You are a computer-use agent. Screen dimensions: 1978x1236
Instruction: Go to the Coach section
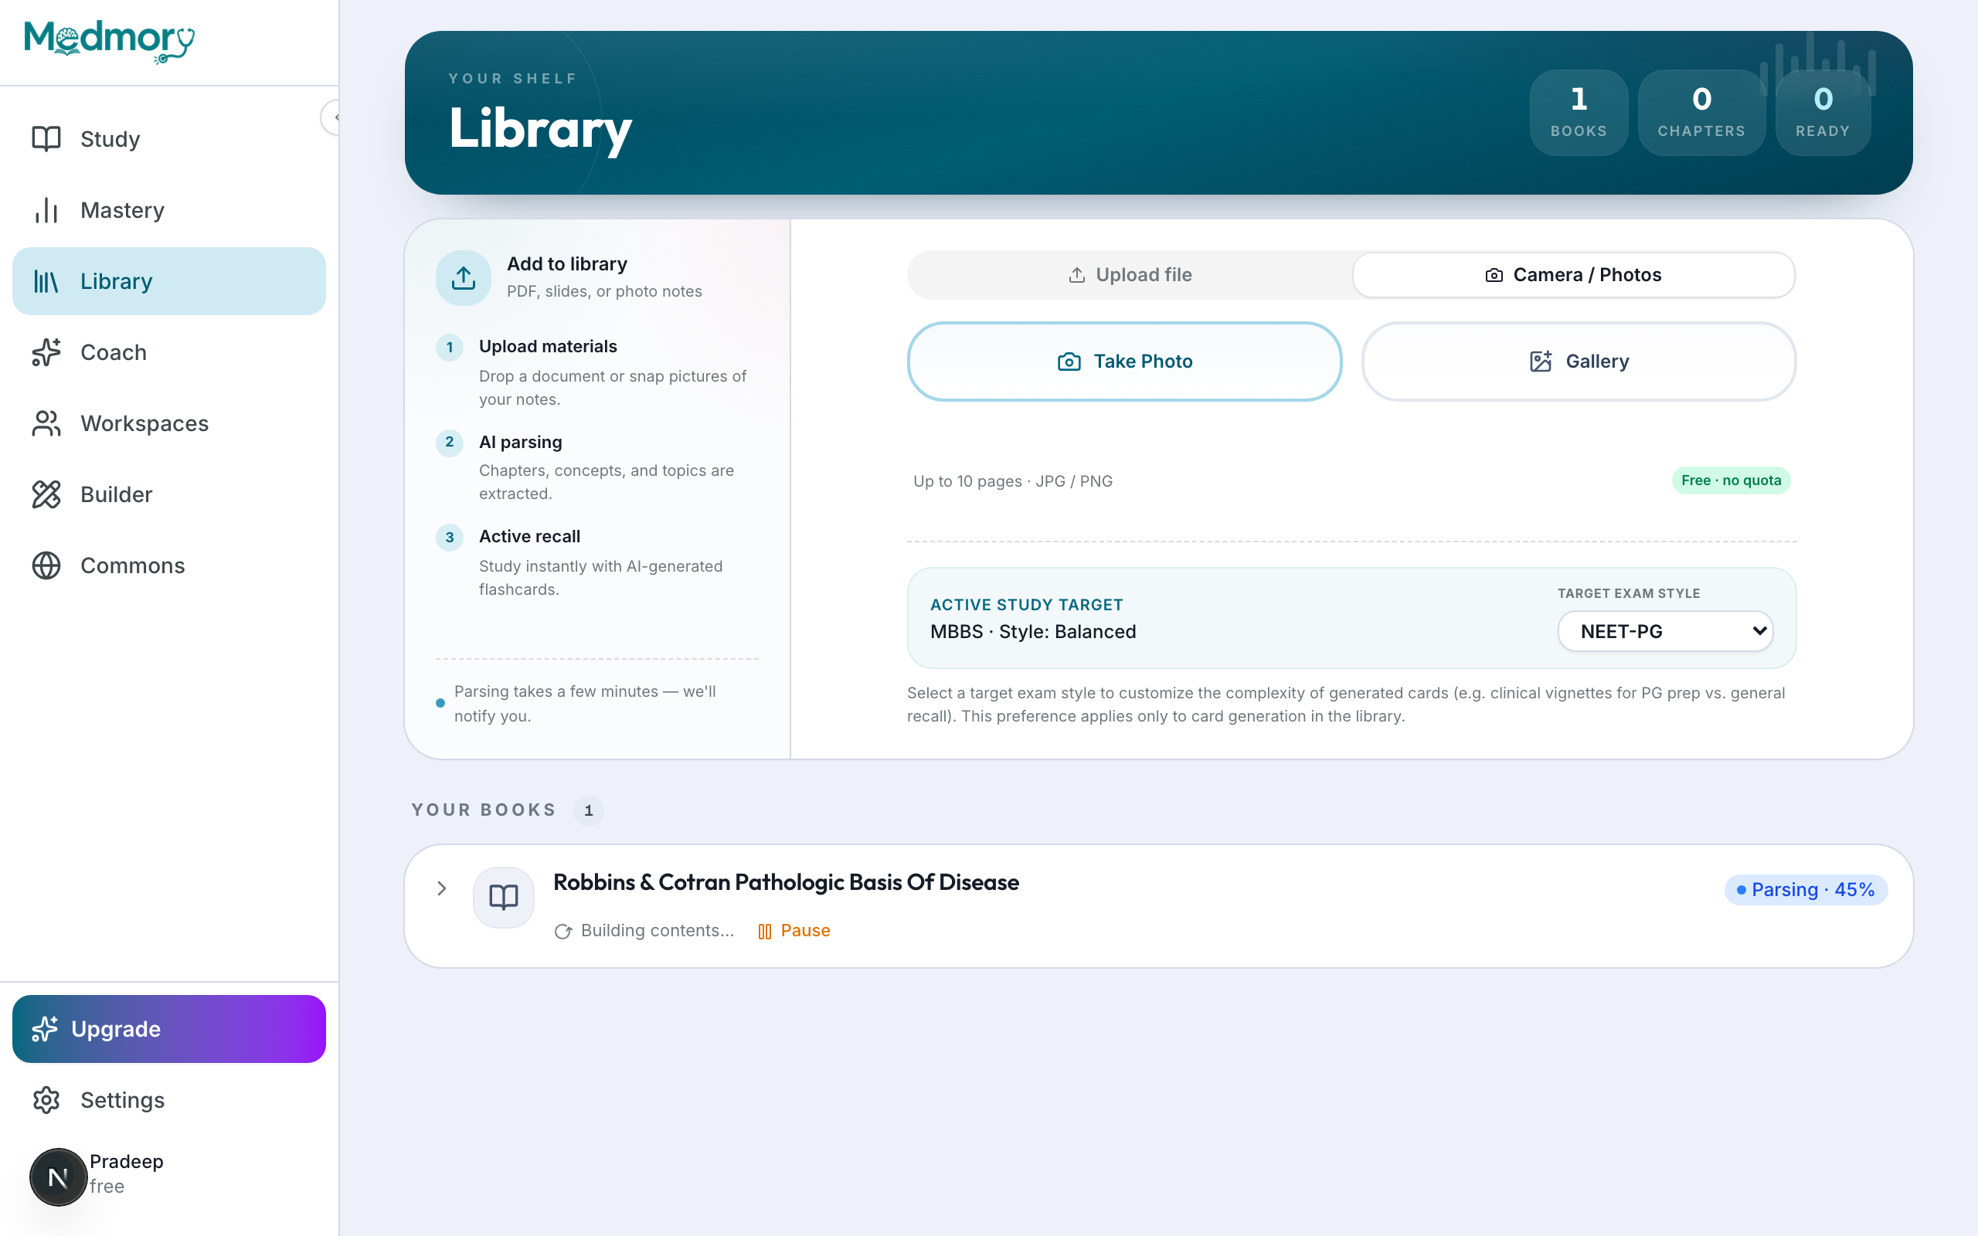169,352
